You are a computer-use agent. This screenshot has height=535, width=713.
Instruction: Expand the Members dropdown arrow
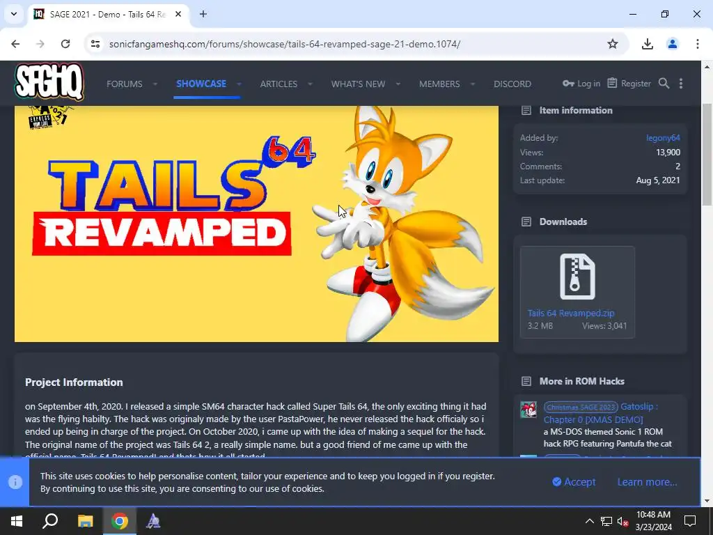point(473,84)
